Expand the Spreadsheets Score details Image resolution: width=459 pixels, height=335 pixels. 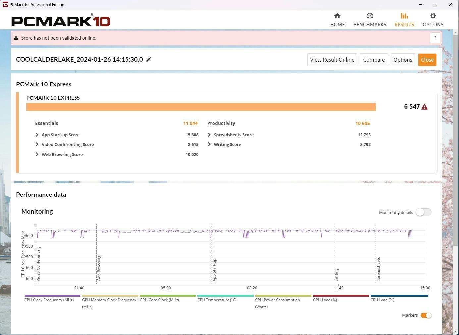pyautogui.click(x=209, y=135)
